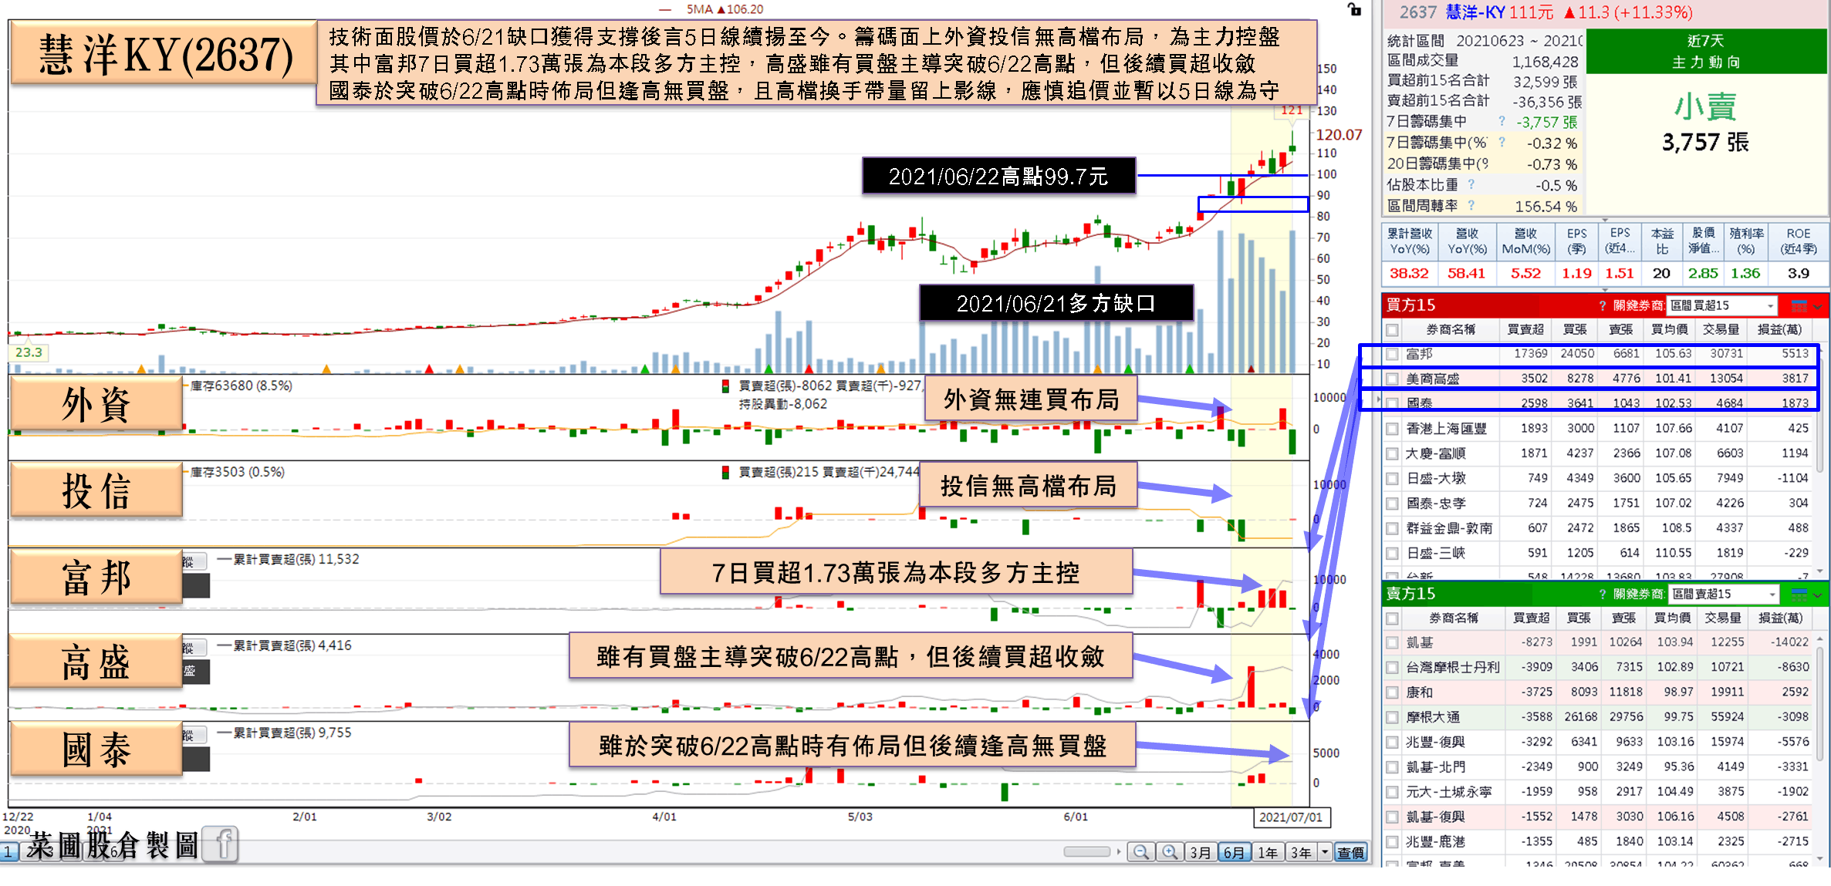Tick the checkbox for broker 美商高盛
1831x886 pixels.
[x=1392, y=379]
